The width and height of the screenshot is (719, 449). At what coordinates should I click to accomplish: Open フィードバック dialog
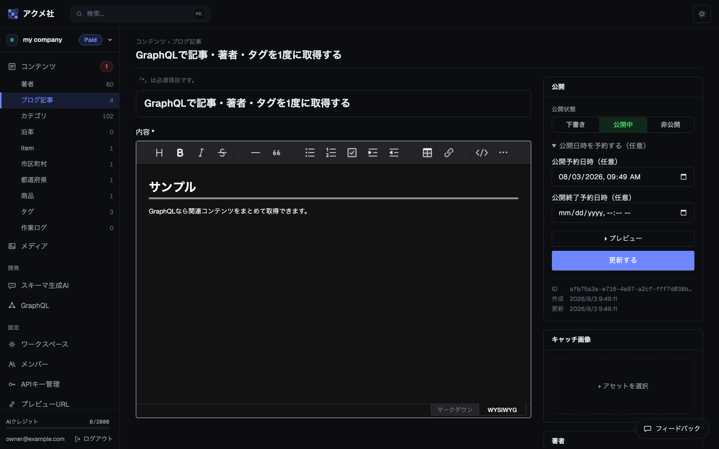(x=672, y=429)
